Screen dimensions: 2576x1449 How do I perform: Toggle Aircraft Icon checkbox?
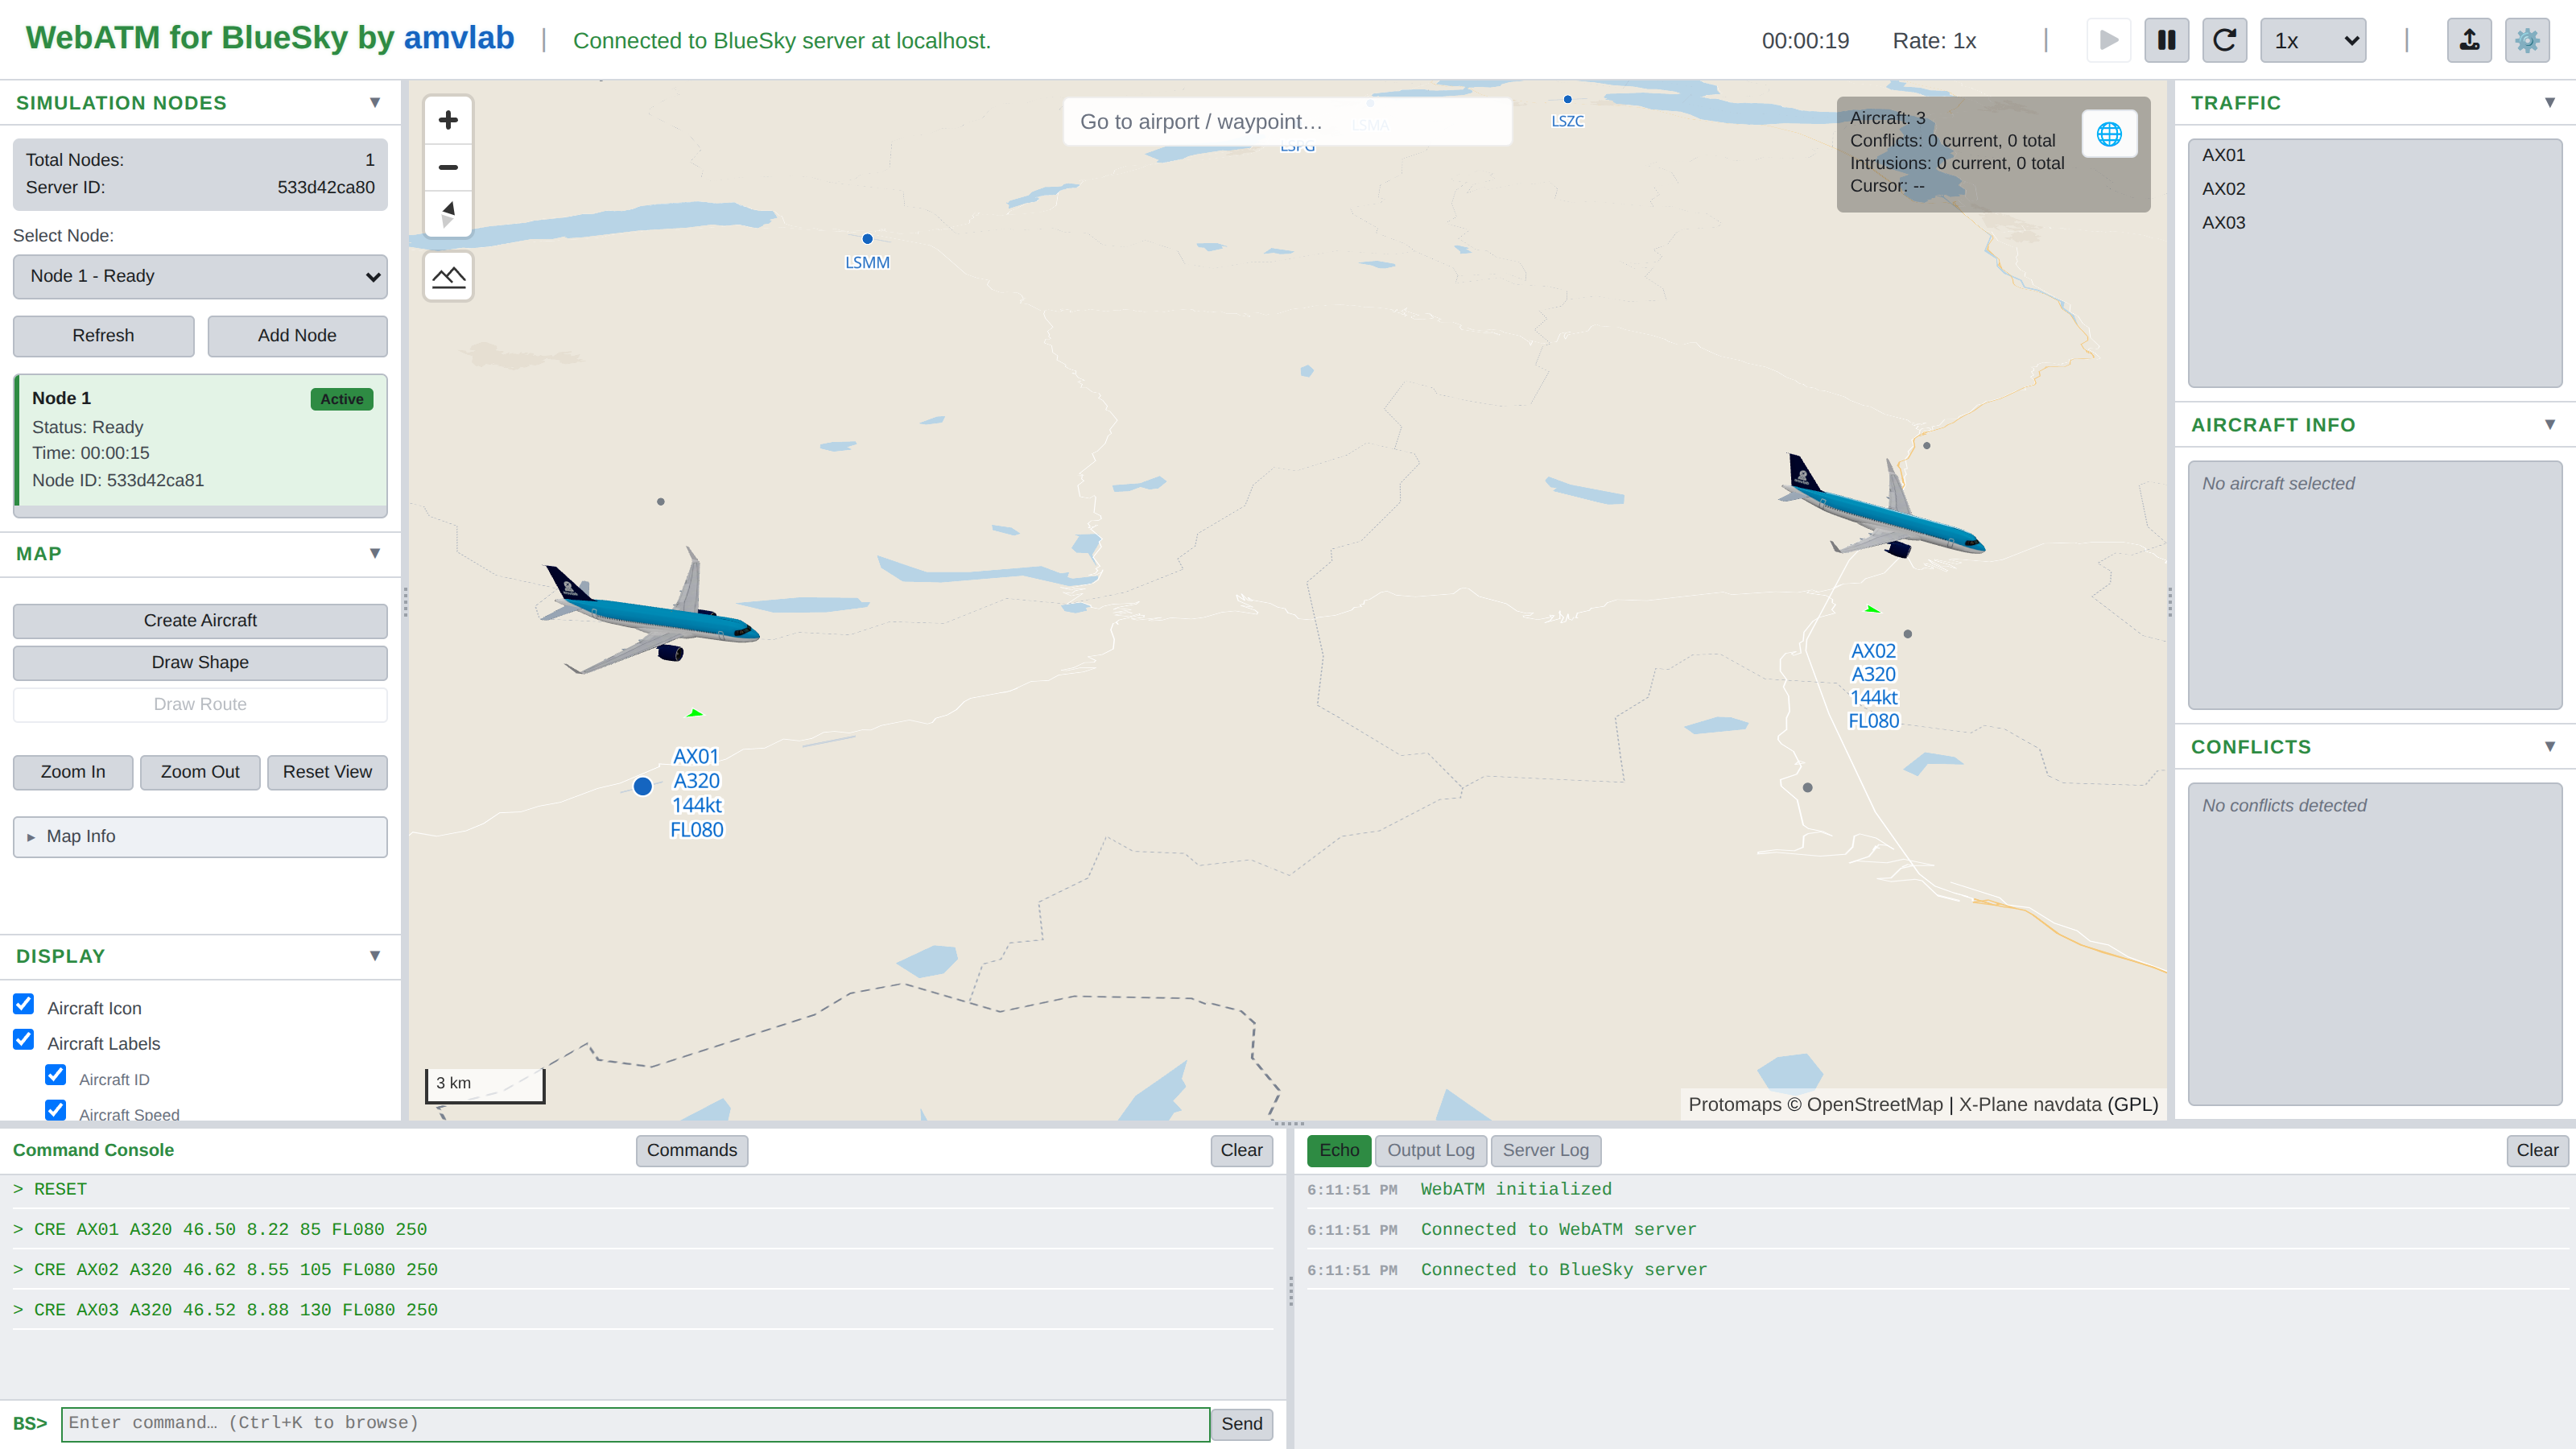pos(23,1004)
